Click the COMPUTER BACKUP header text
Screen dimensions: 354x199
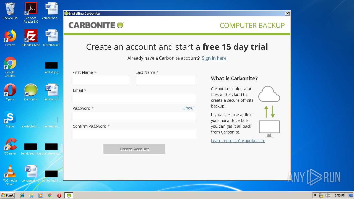(252, 25)
